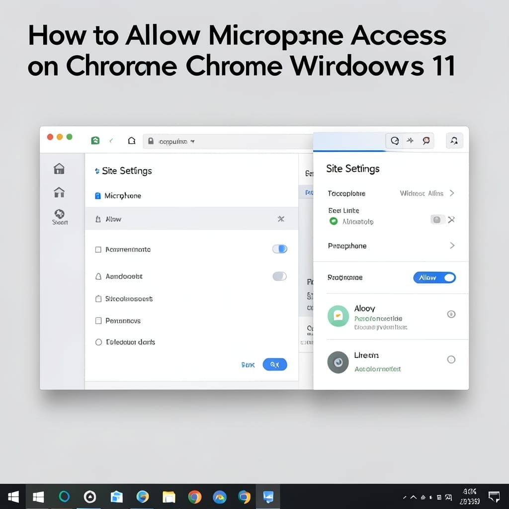The width and height of the screenshot is (509, 509).
Task: Open the blue-yellow globe browser on taskbar
Action: (x=143, y=497)
